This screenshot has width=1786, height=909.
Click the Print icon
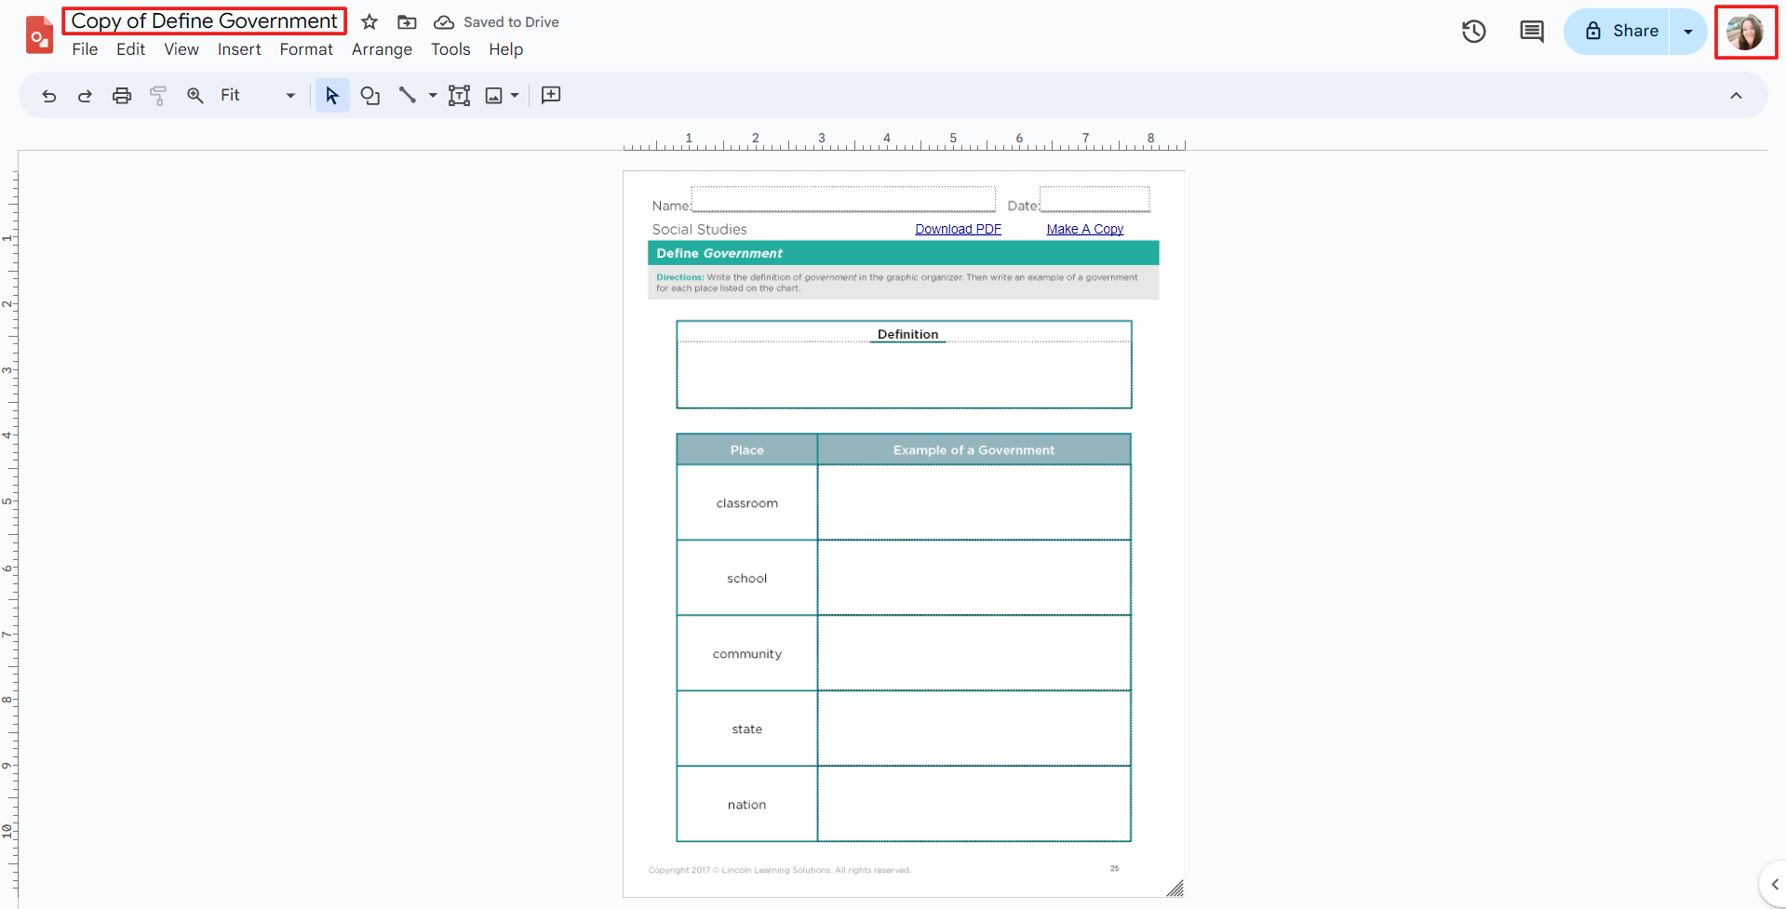(x=122, y=95)
